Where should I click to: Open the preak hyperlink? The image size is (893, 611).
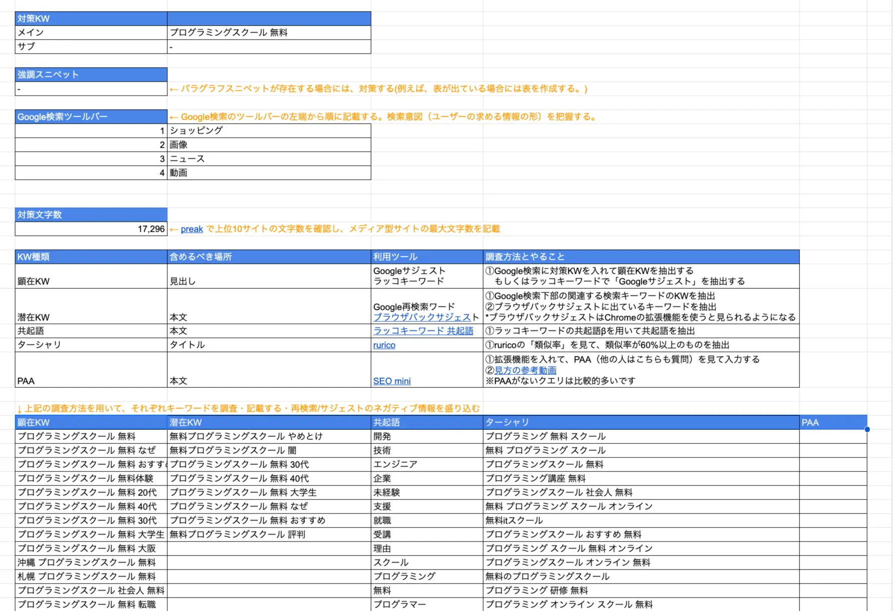[x=192, y=229]
